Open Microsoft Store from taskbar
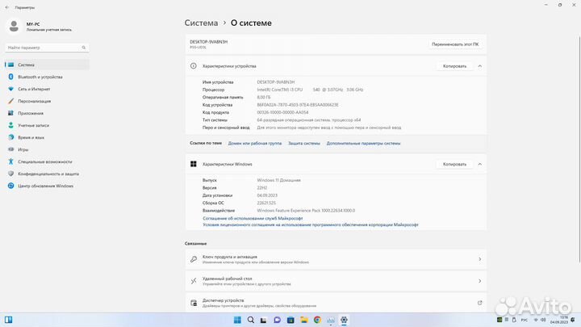The height and width of the screenshot is (327, 581). (290, 320)
